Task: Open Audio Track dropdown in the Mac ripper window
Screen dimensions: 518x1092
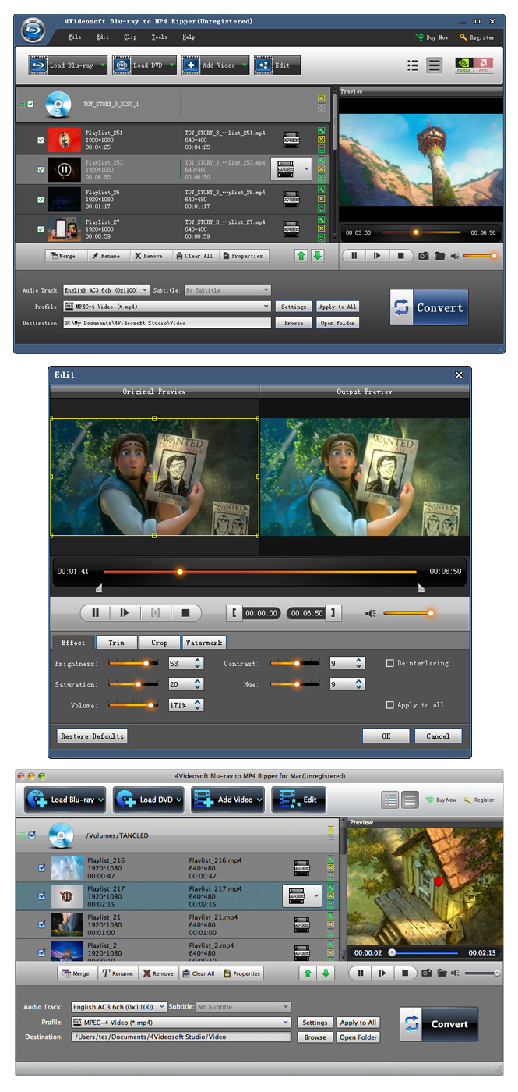Action: 118,1007
